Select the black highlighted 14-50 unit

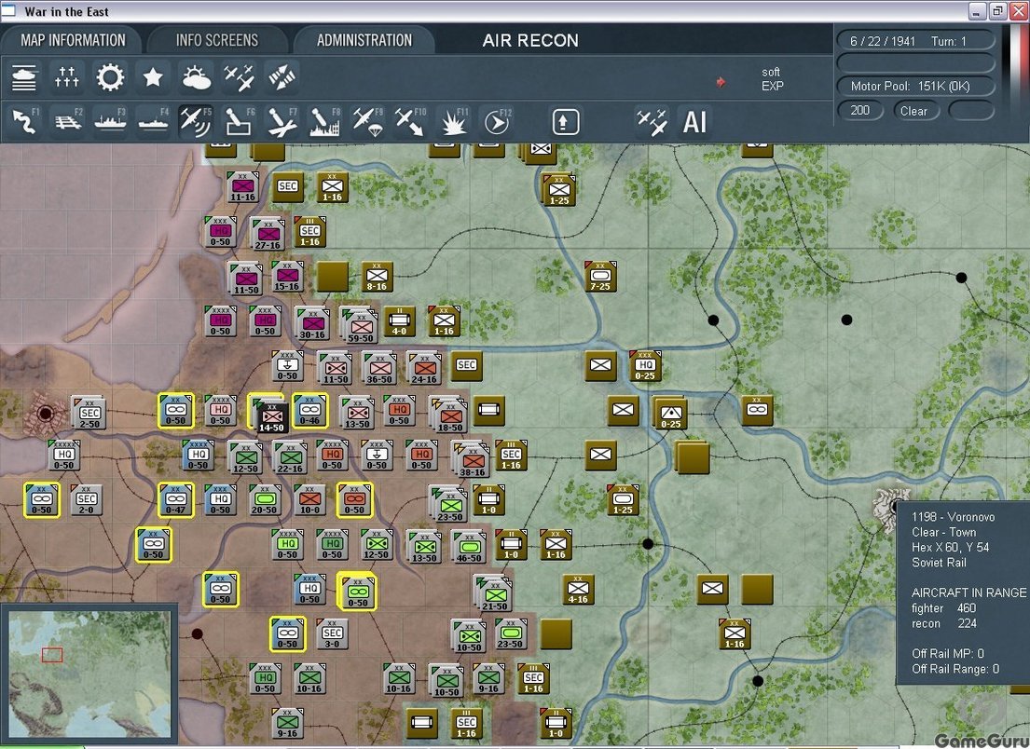[x=271, y=416]
